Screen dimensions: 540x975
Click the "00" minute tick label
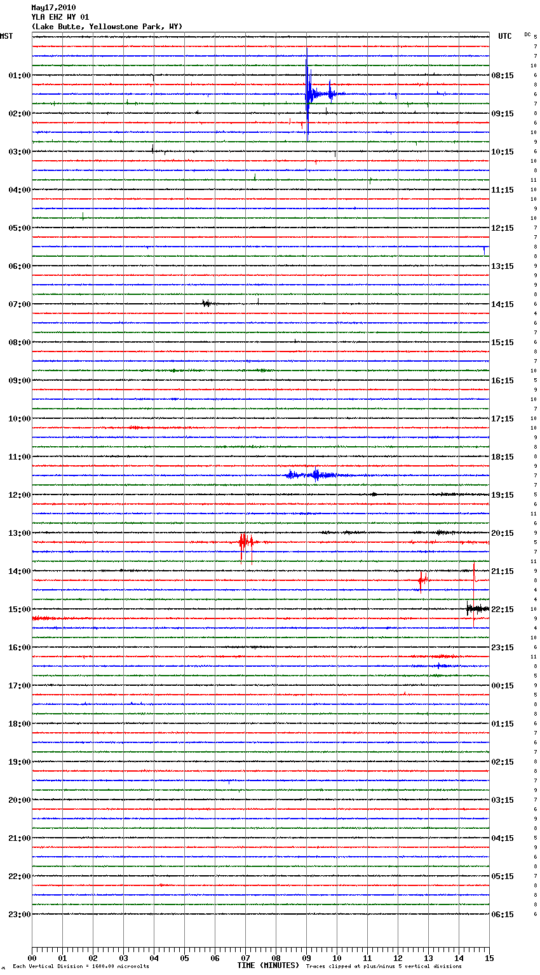point(32,958)
